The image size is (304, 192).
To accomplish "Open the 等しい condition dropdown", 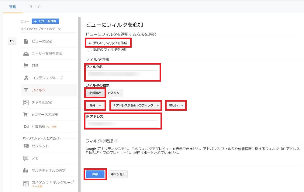I will [x=175, y=105].
